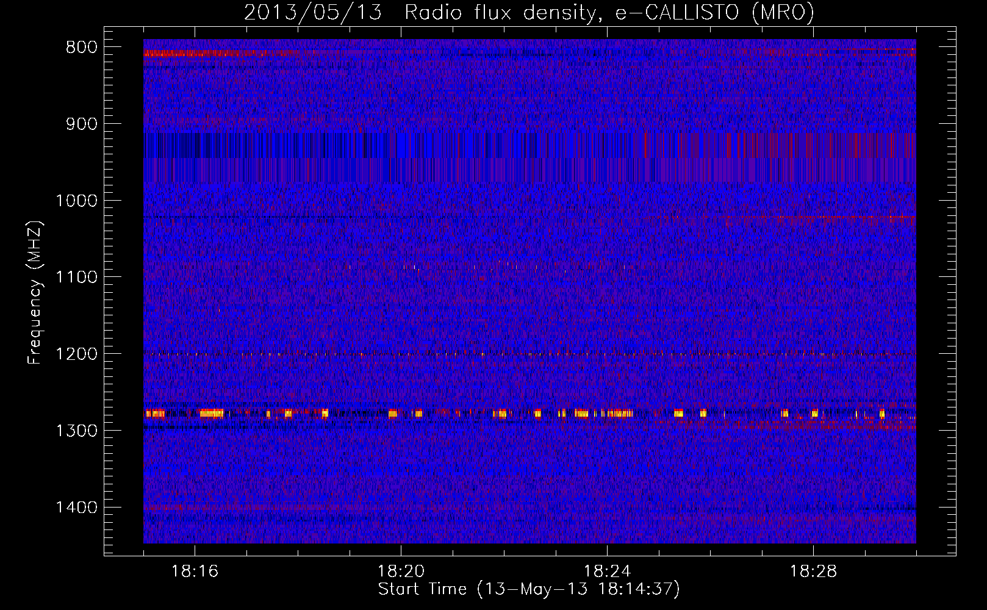Image resolution: width=987 pixels, height=610 pixels.
Task: Click the 18:20 time tick label
Action: (x=401, y=572)
